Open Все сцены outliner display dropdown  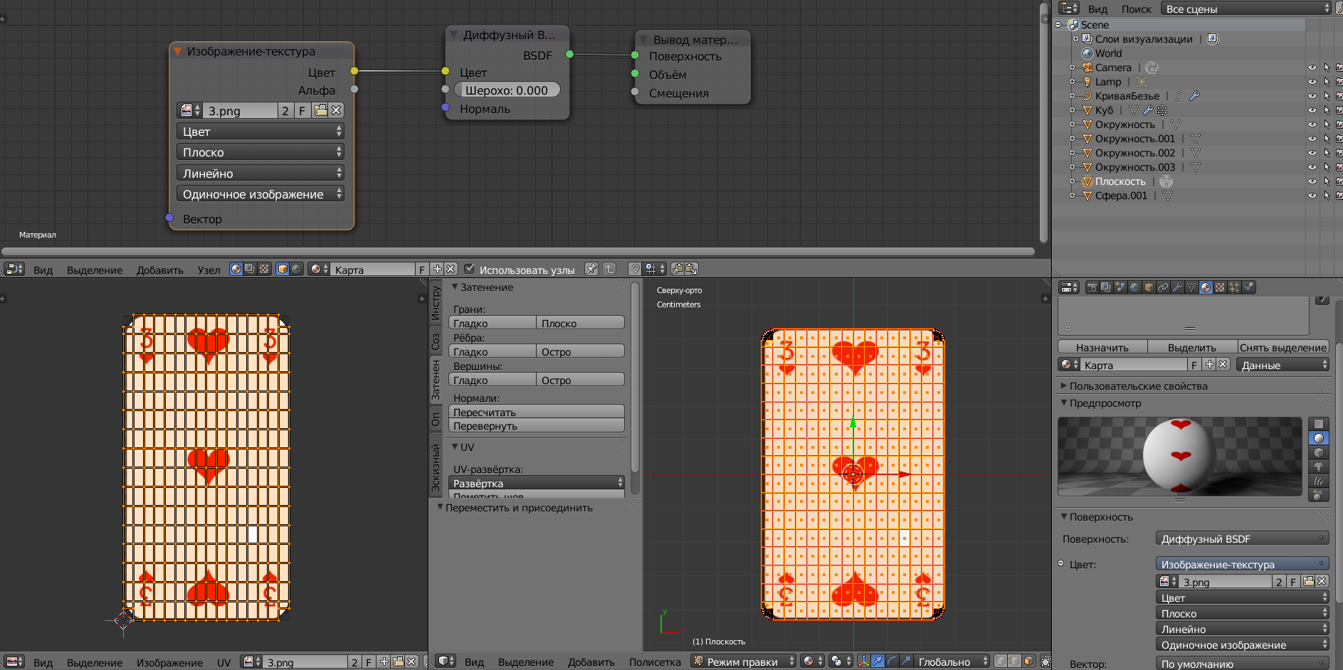(1245, 9)
